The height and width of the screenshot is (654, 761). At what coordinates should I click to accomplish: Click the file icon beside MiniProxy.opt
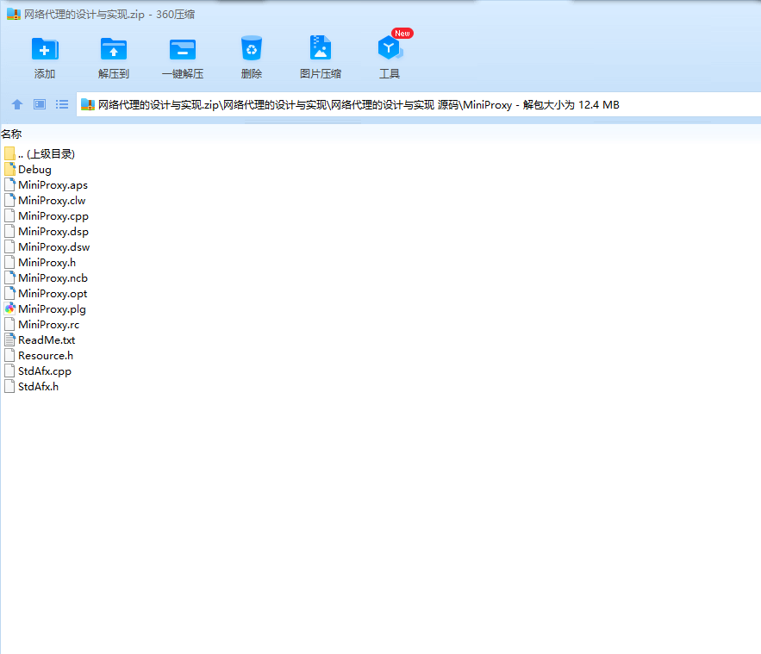pos(9,294)
